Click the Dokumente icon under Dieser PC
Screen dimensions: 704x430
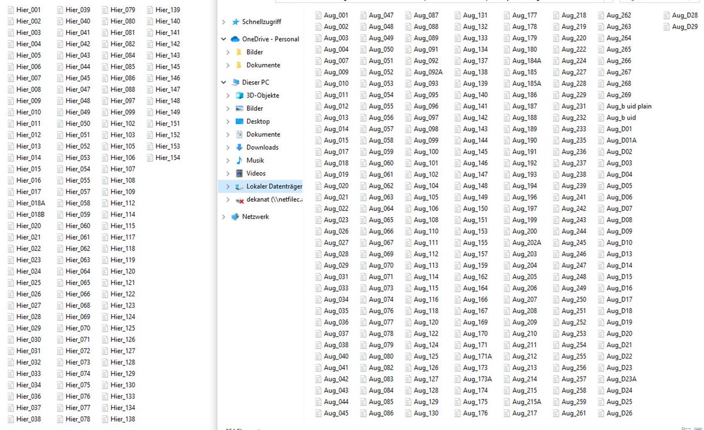click(x=239, y=134)
